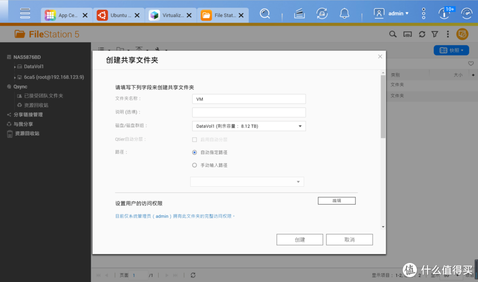Click the 类别 column header
The height and width of the screenshot is (282, 478).
395,75
